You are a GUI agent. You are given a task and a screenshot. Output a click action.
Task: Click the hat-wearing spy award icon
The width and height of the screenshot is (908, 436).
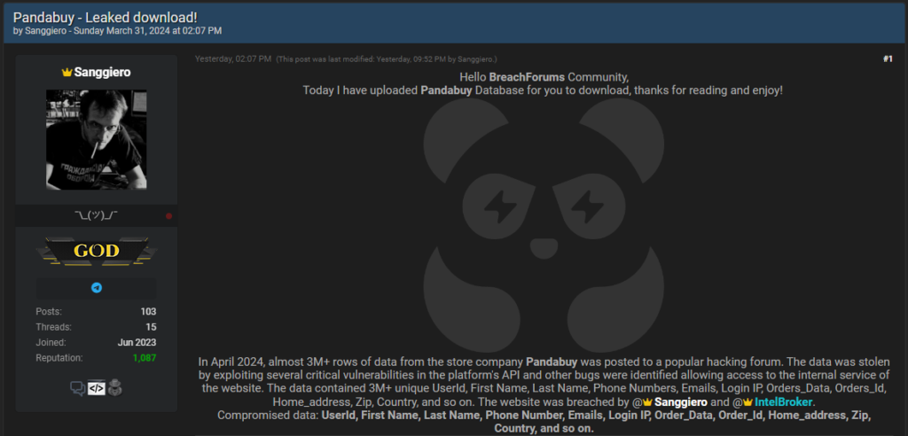(115, 388)
